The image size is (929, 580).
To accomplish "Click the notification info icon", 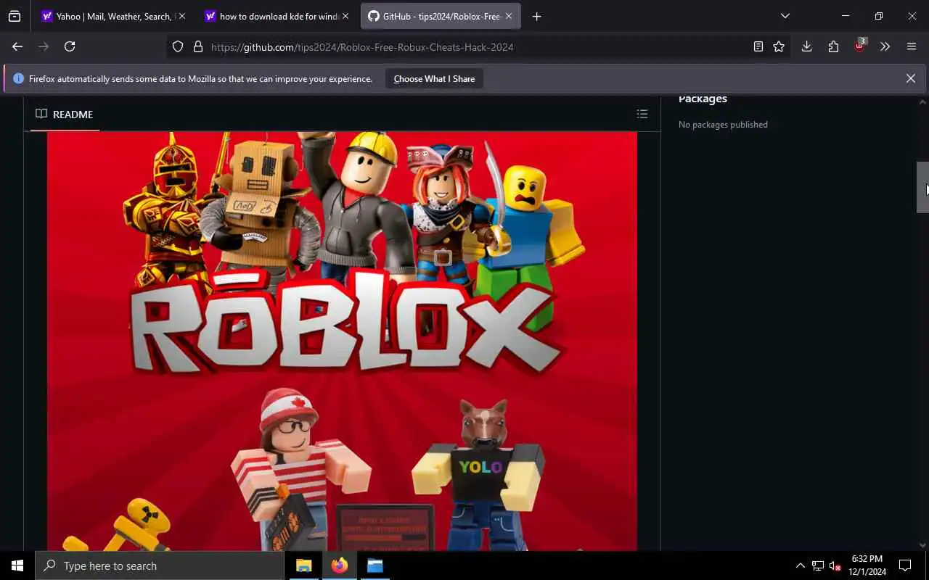I will coord(19,78).
